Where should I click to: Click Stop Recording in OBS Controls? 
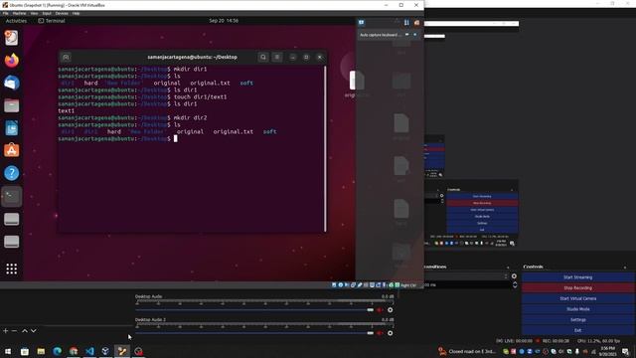coord(577,288)
